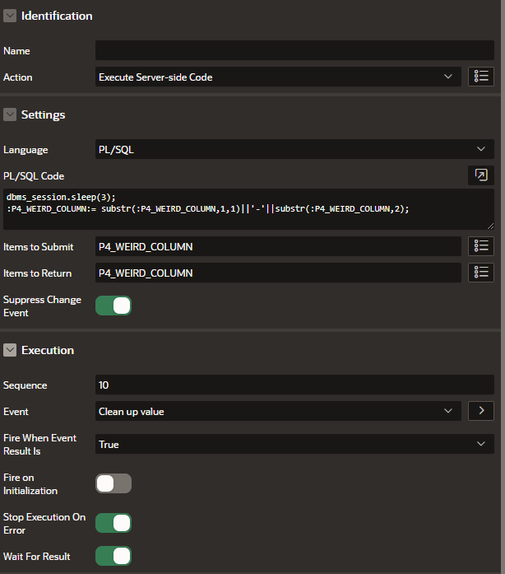Click into the Name text field
505x574 pixels.
[294, 51]
